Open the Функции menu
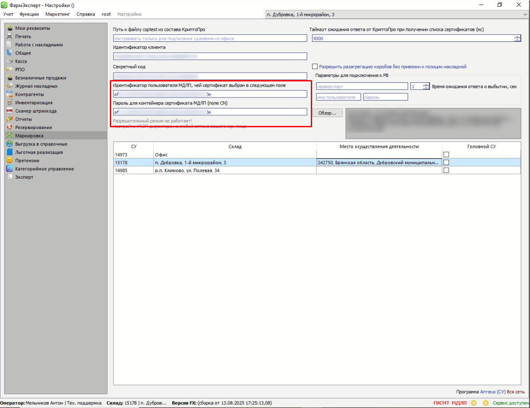Screen dimensions: 530x408 tap(29, 14)
